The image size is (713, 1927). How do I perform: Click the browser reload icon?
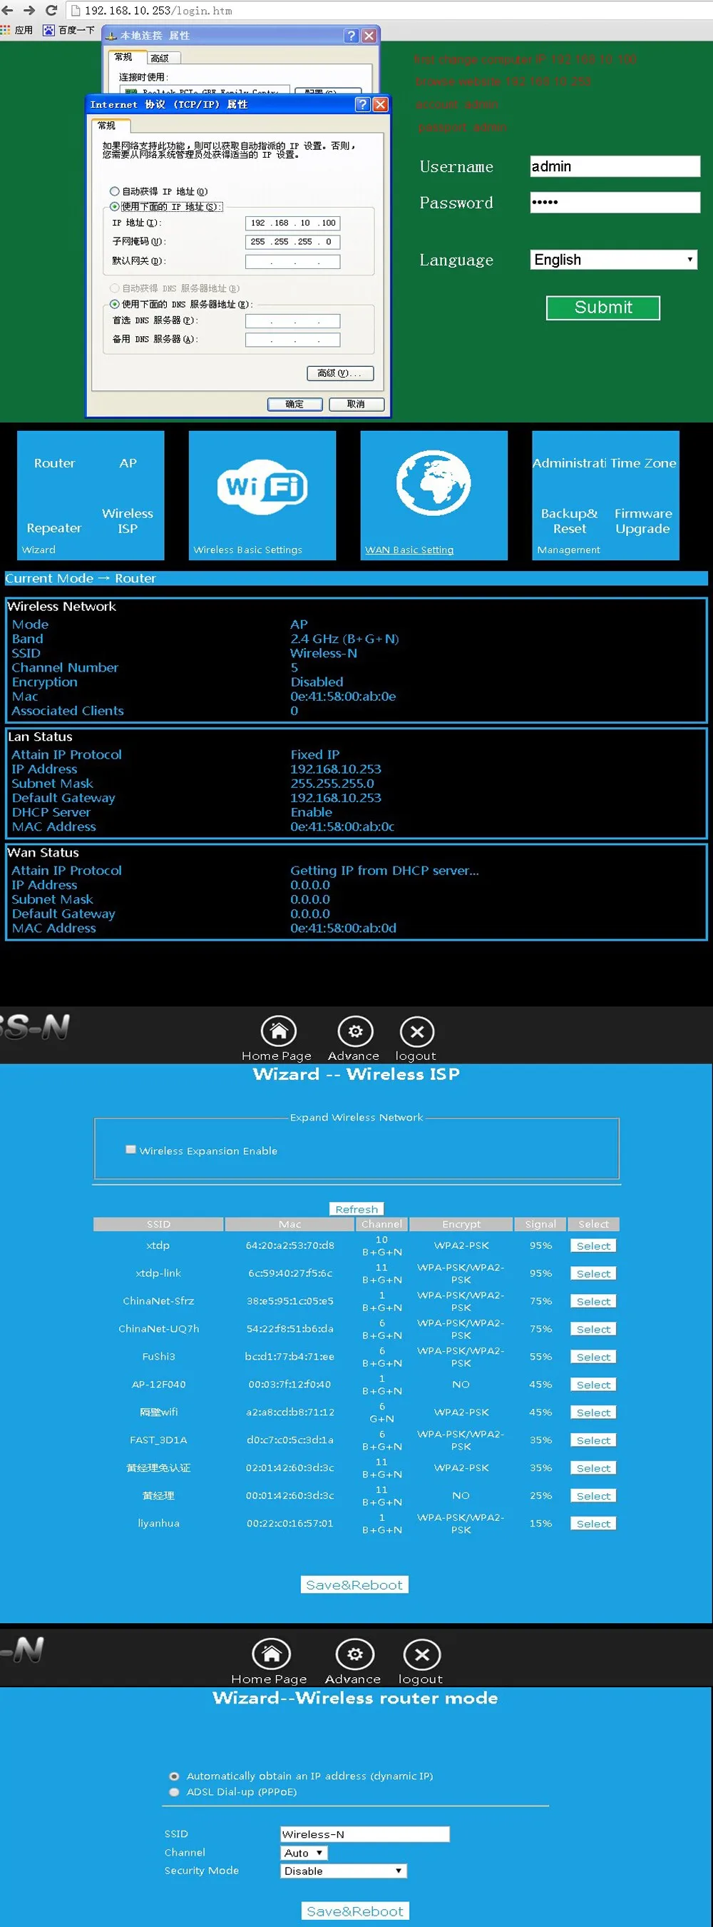click(51, 11)
